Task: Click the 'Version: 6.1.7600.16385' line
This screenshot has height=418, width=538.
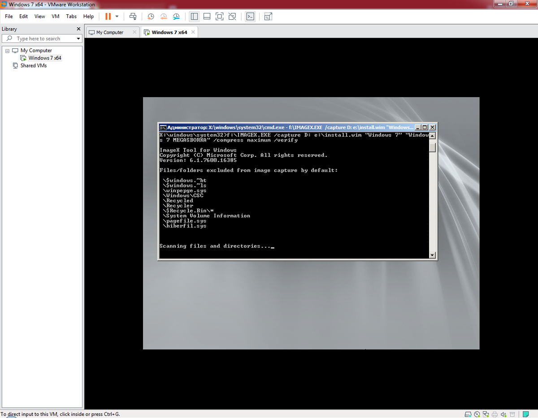Action: click(198, 160)
